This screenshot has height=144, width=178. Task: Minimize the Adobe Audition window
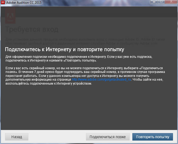pyautogui.click(x=154, y=2)
